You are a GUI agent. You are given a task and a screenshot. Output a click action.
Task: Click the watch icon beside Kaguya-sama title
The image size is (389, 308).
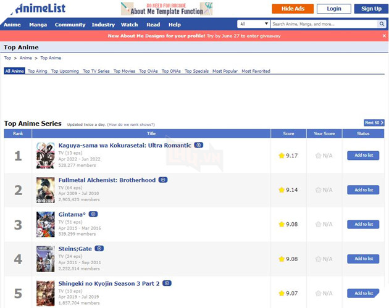(198, 145)
